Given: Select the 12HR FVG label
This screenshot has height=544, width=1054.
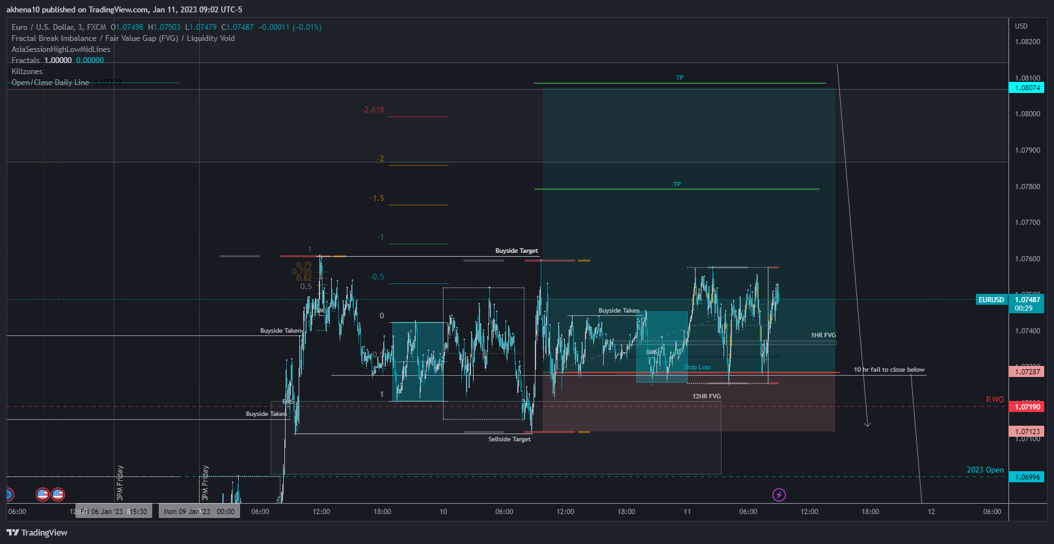Looking at the screenshot, I should click(x=707, y=396).
